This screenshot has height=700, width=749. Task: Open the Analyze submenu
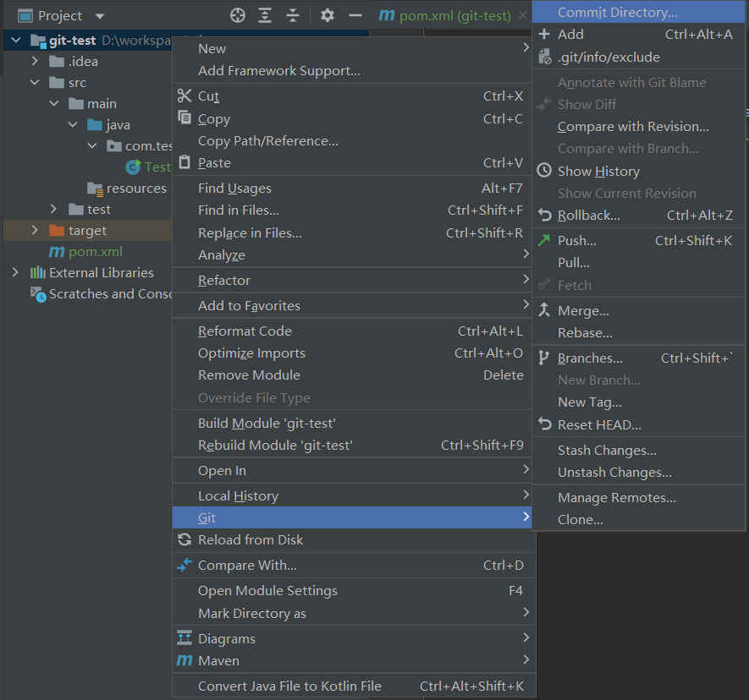coord(352,254)
